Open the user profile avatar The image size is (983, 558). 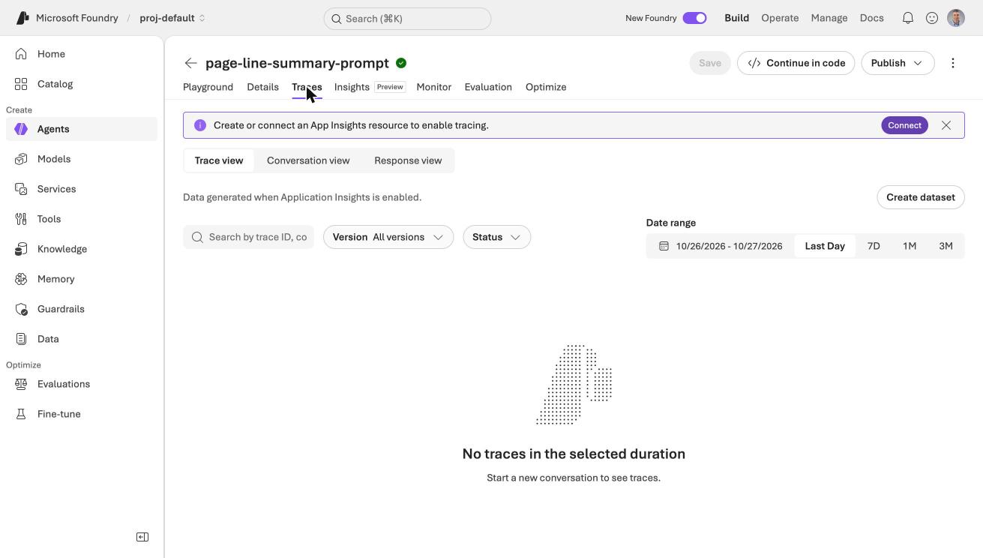(x=956, y=18)
